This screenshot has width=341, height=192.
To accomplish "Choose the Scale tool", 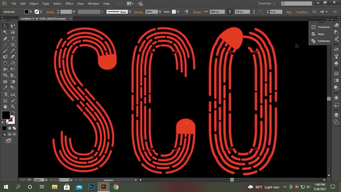I will pos(13,63).
